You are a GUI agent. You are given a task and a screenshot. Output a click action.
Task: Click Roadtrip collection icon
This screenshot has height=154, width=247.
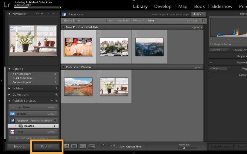pyautogui.click(x=21, y=126)
